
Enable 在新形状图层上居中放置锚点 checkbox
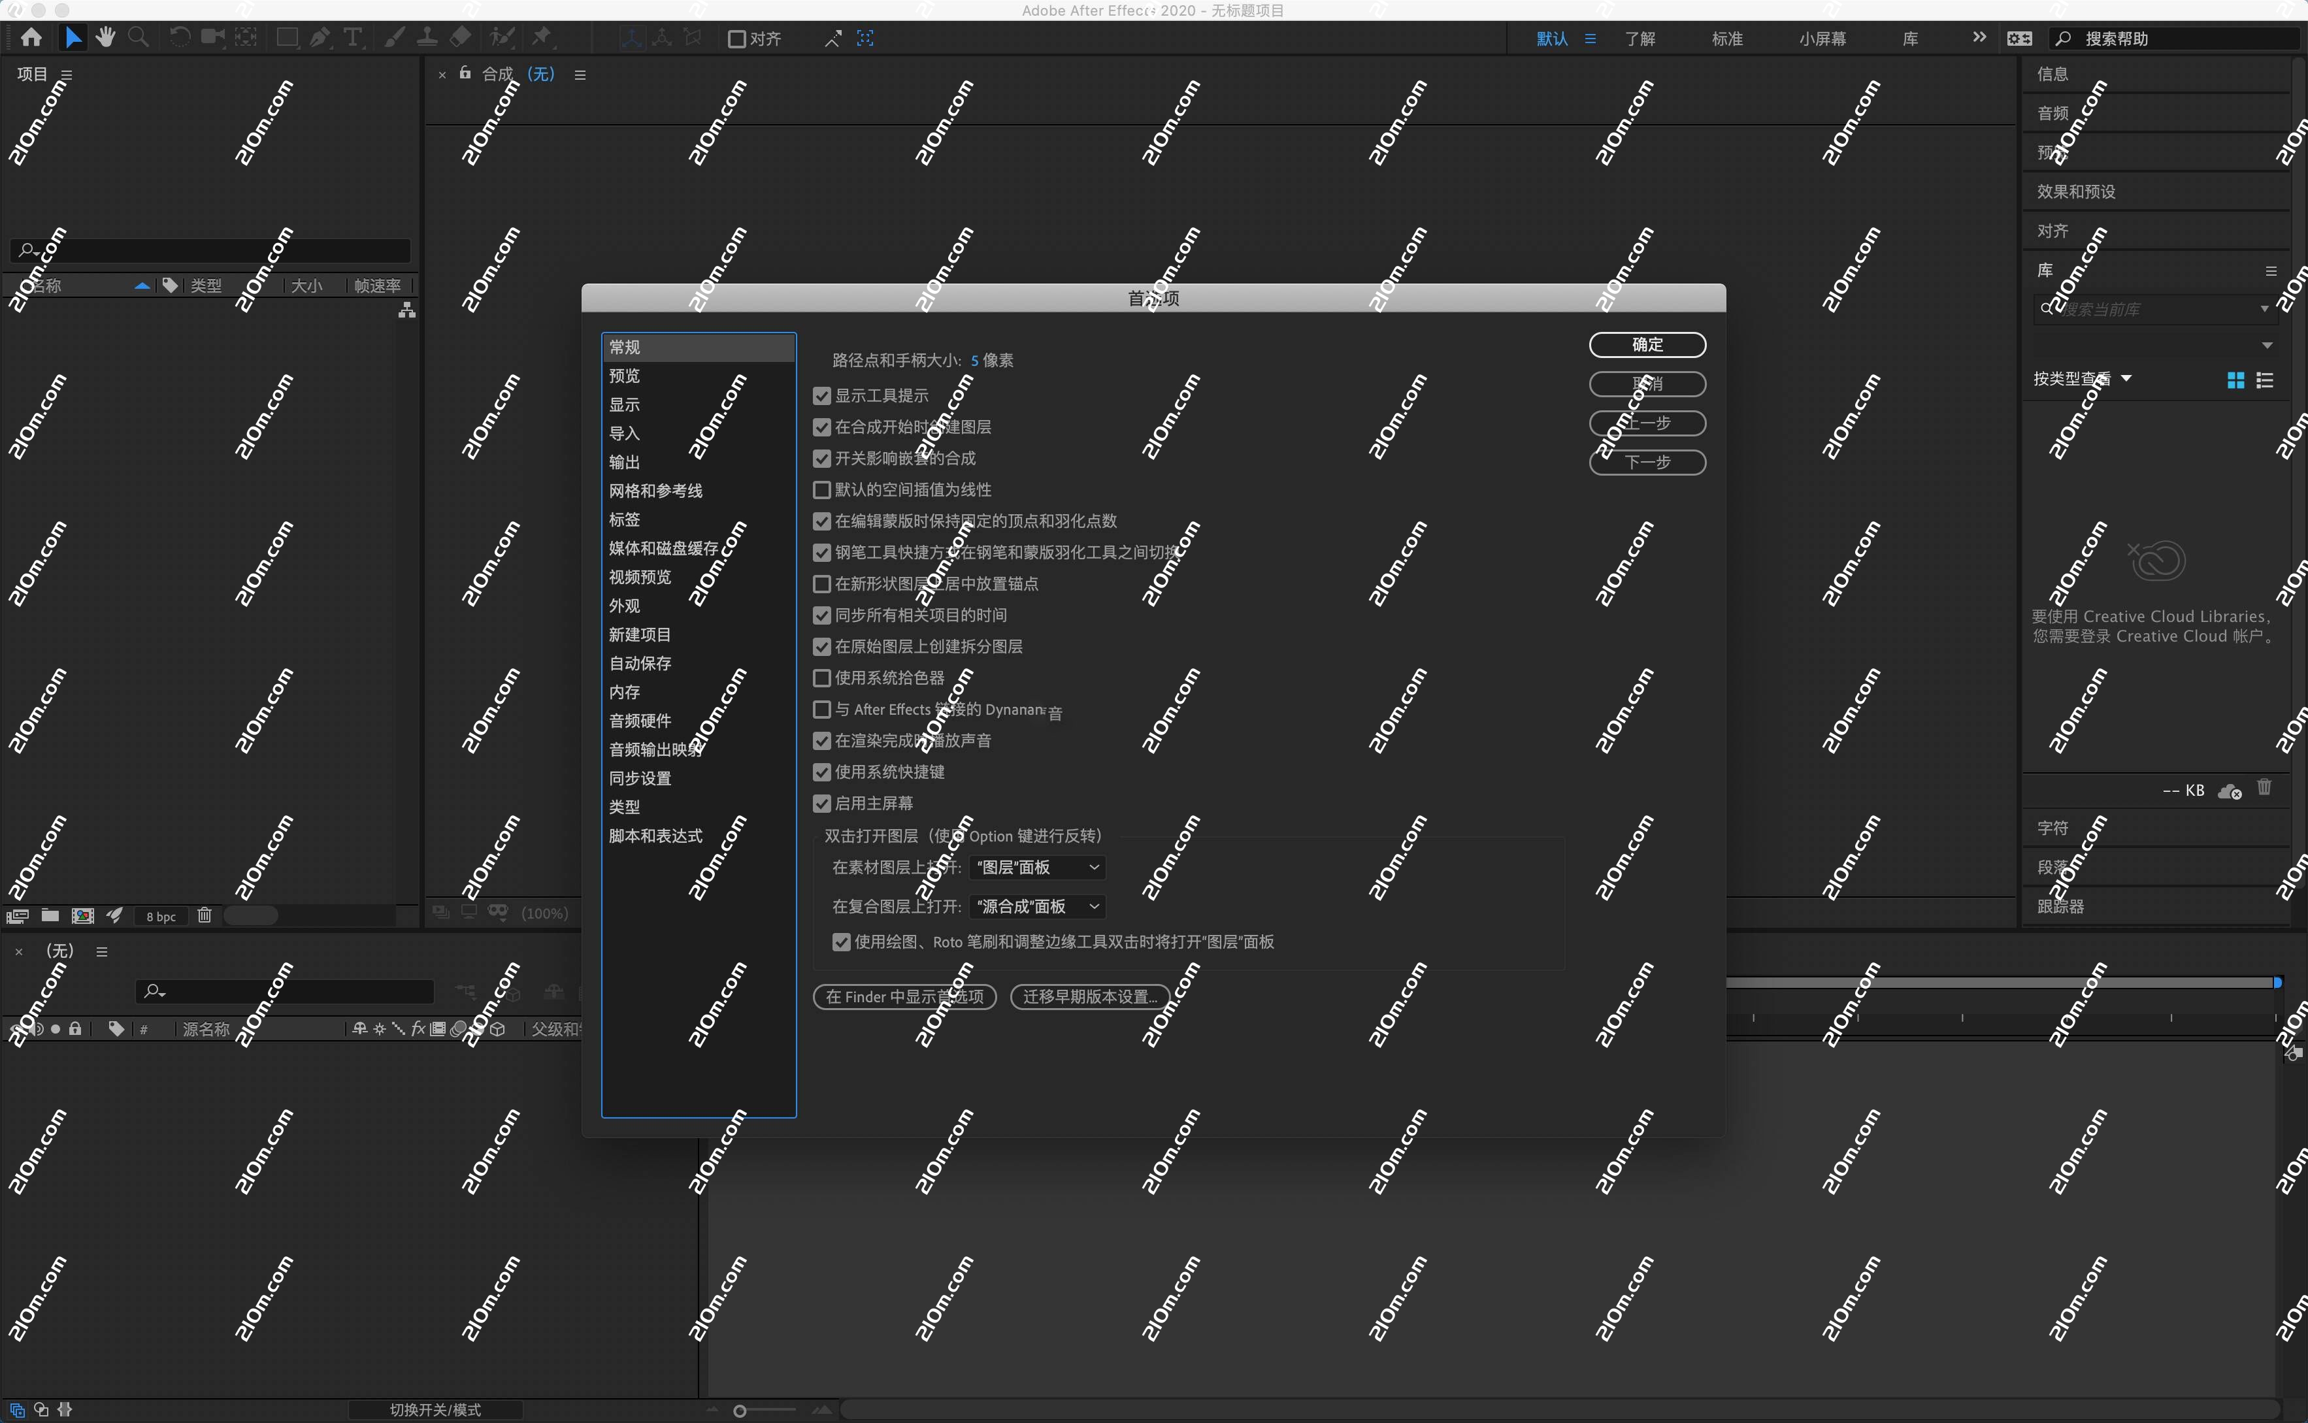[822, 585]
